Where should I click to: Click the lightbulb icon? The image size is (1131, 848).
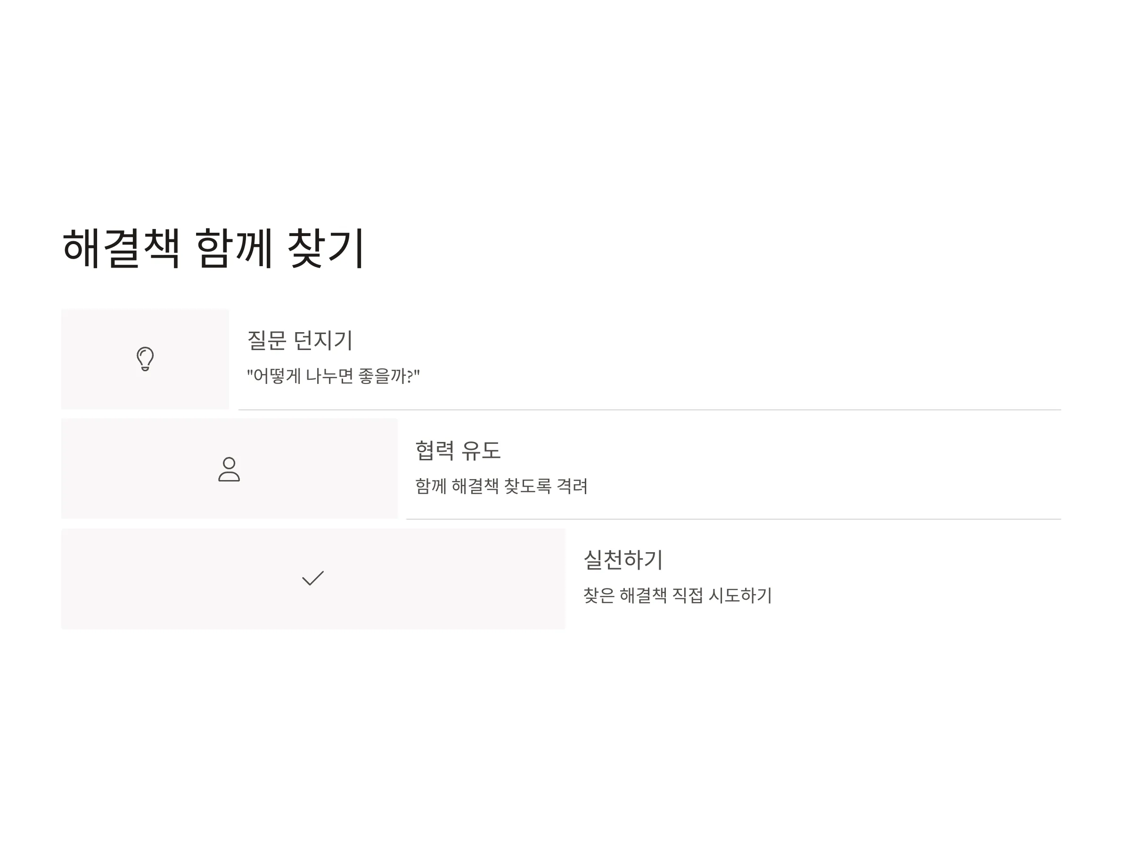coord(145,359)
